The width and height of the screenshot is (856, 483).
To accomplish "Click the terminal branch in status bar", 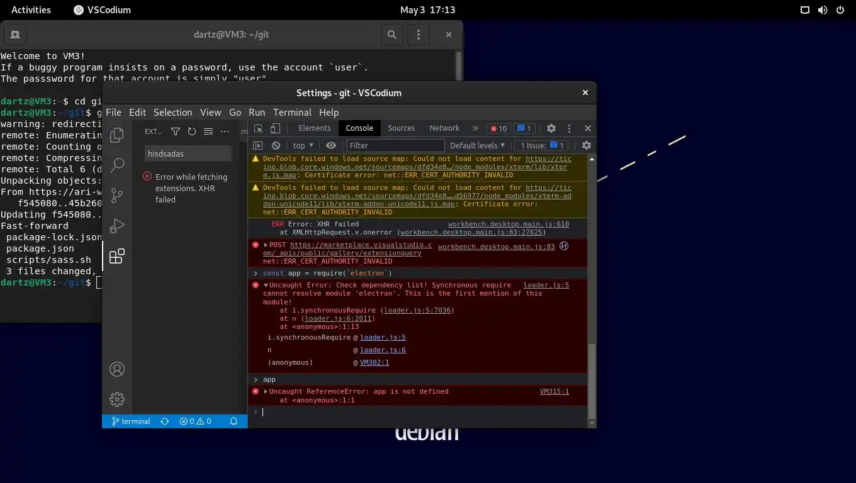I will (131, 421).
